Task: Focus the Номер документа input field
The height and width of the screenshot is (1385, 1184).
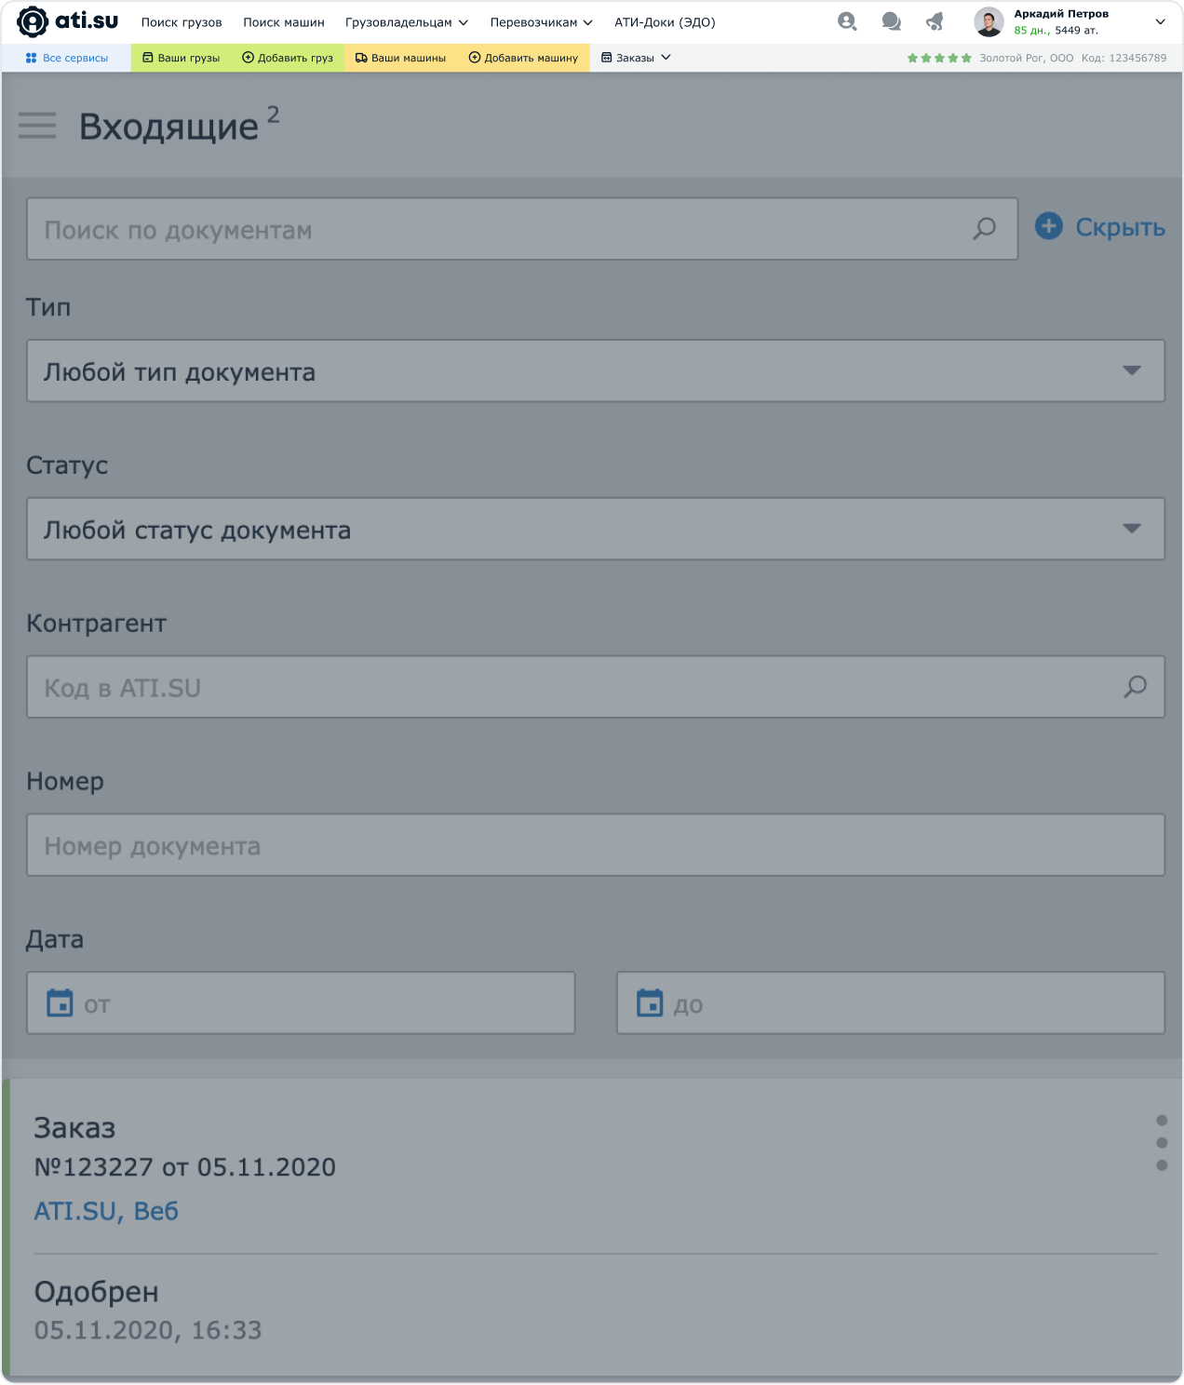Action: coord(595,846)
